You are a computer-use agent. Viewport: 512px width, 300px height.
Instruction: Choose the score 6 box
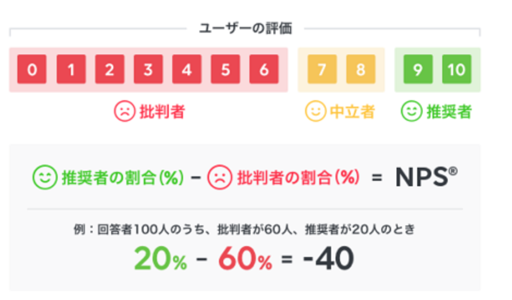click(264, 69)
